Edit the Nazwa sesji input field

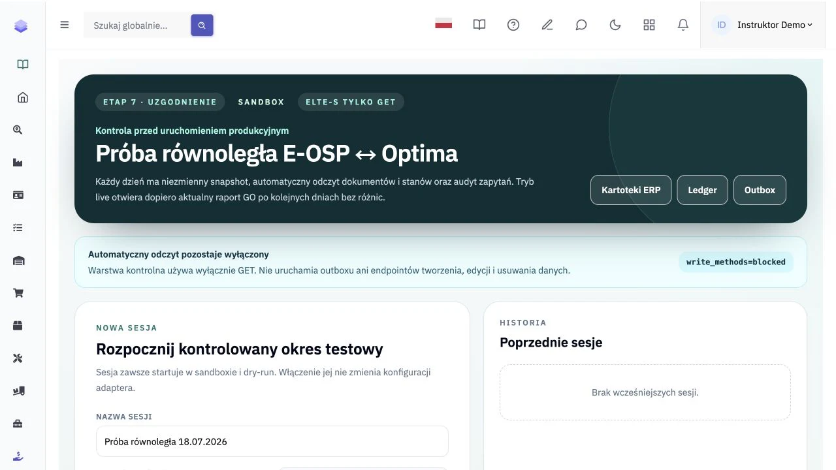pos(272,441)
